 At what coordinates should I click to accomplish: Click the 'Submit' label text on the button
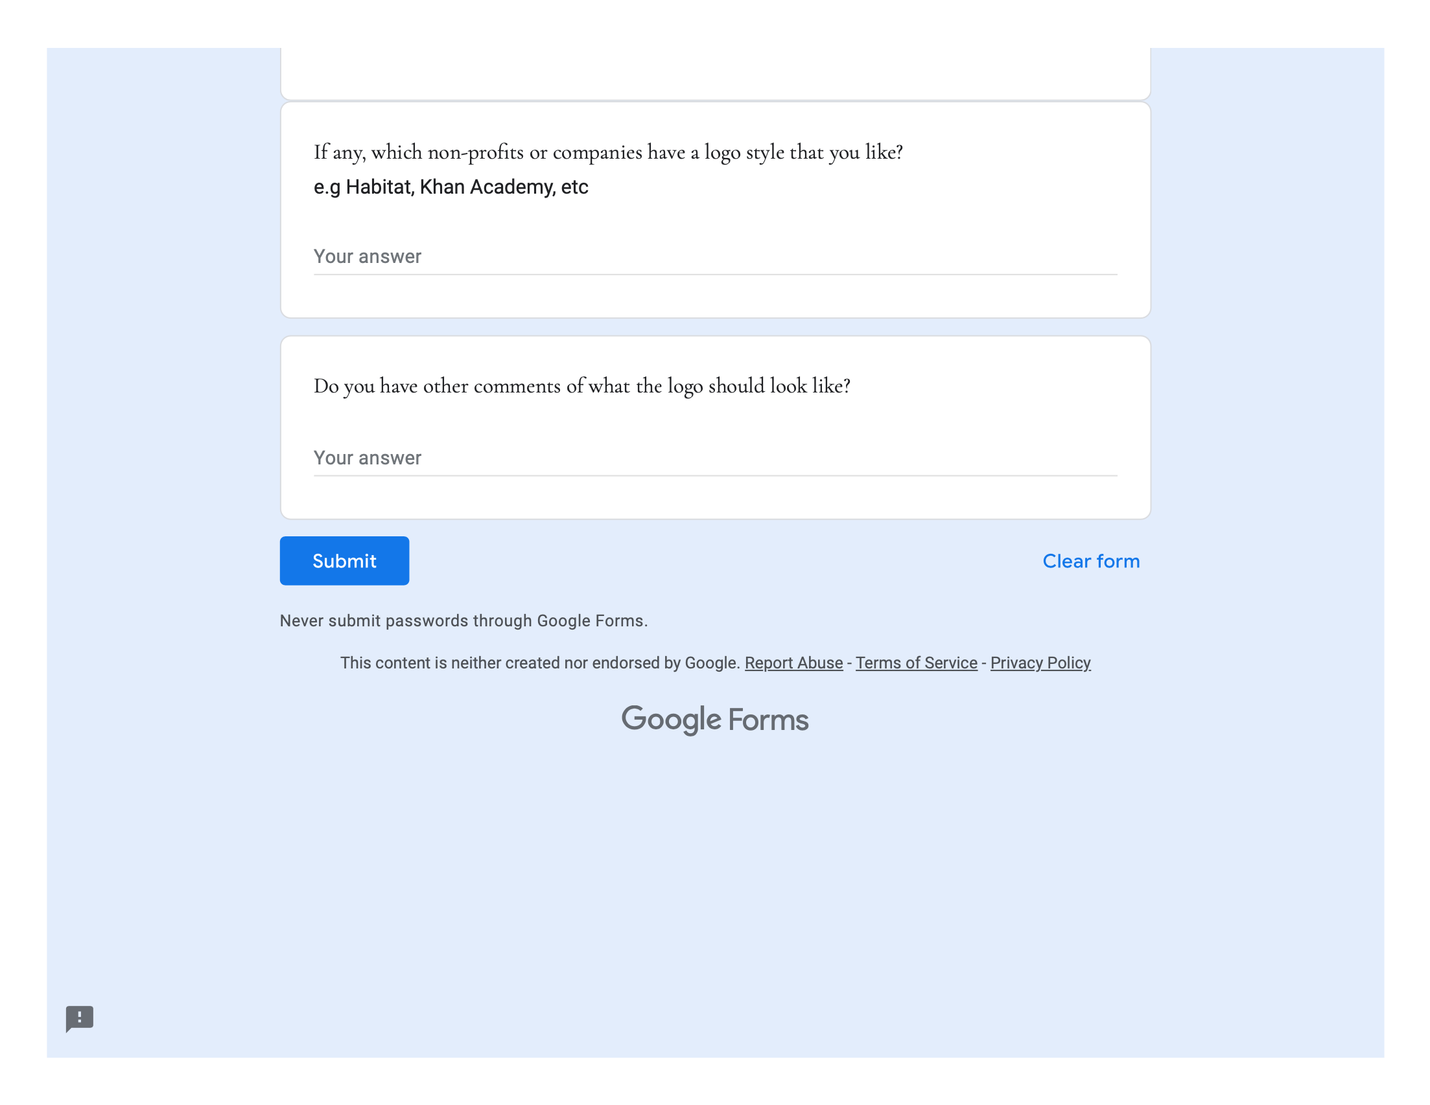(344, 561)
